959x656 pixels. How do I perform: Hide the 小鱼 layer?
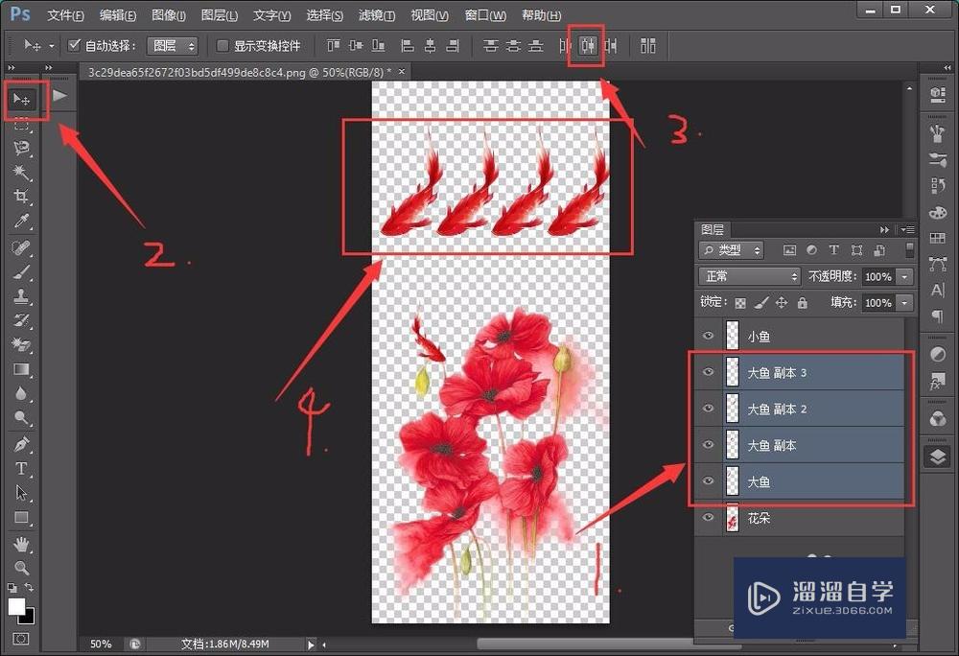point(709,336)
